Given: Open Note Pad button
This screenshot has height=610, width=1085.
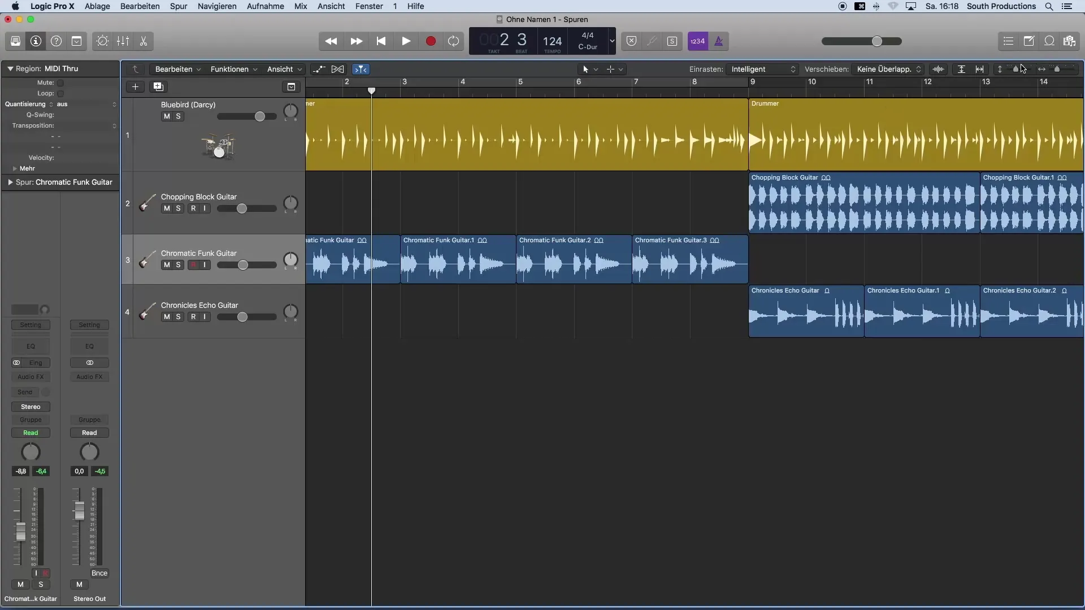Looking at the screenshot, I should point(1029,41).
